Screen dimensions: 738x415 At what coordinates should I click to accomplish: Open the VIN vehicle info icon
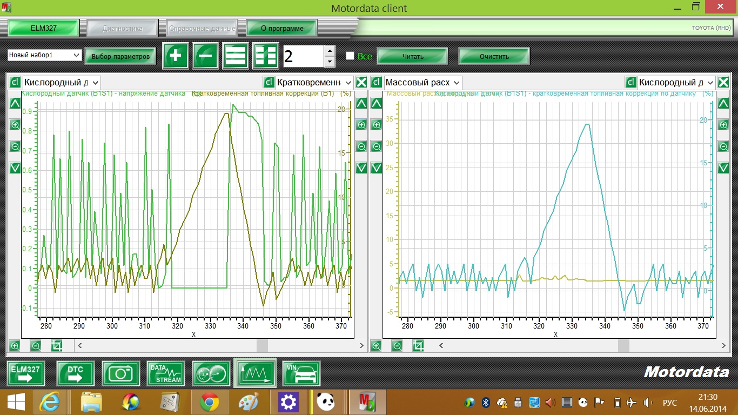(x=301, y=374)
